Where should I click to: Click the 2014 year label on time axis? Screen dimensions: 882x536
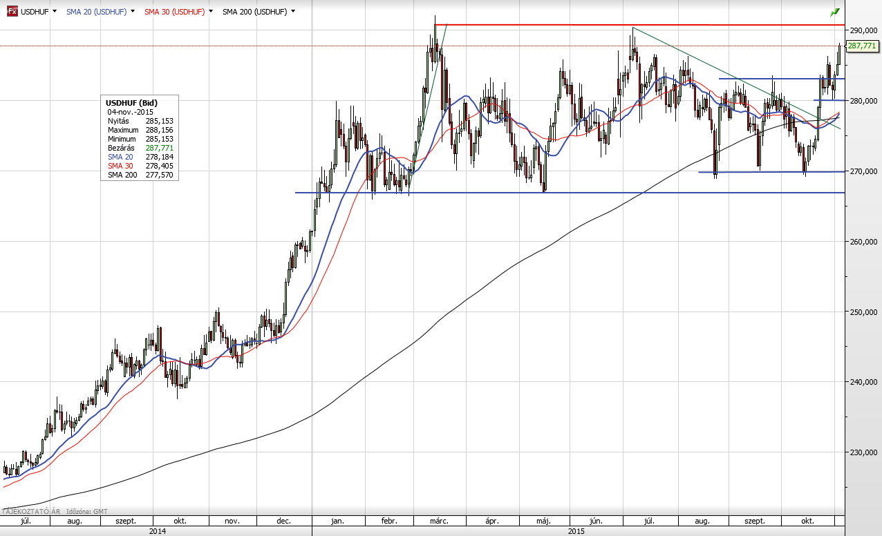(x=157, y=531)
